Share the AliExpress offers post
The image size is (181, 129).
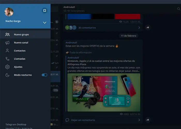coord(148,120)
